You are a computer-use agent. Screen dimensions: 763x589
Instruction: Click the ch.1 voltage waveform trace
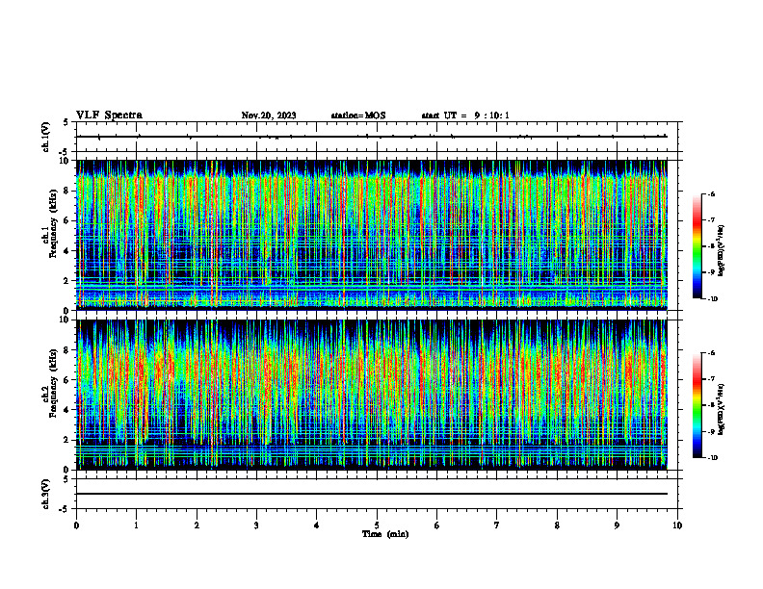[x=371, y=137]
